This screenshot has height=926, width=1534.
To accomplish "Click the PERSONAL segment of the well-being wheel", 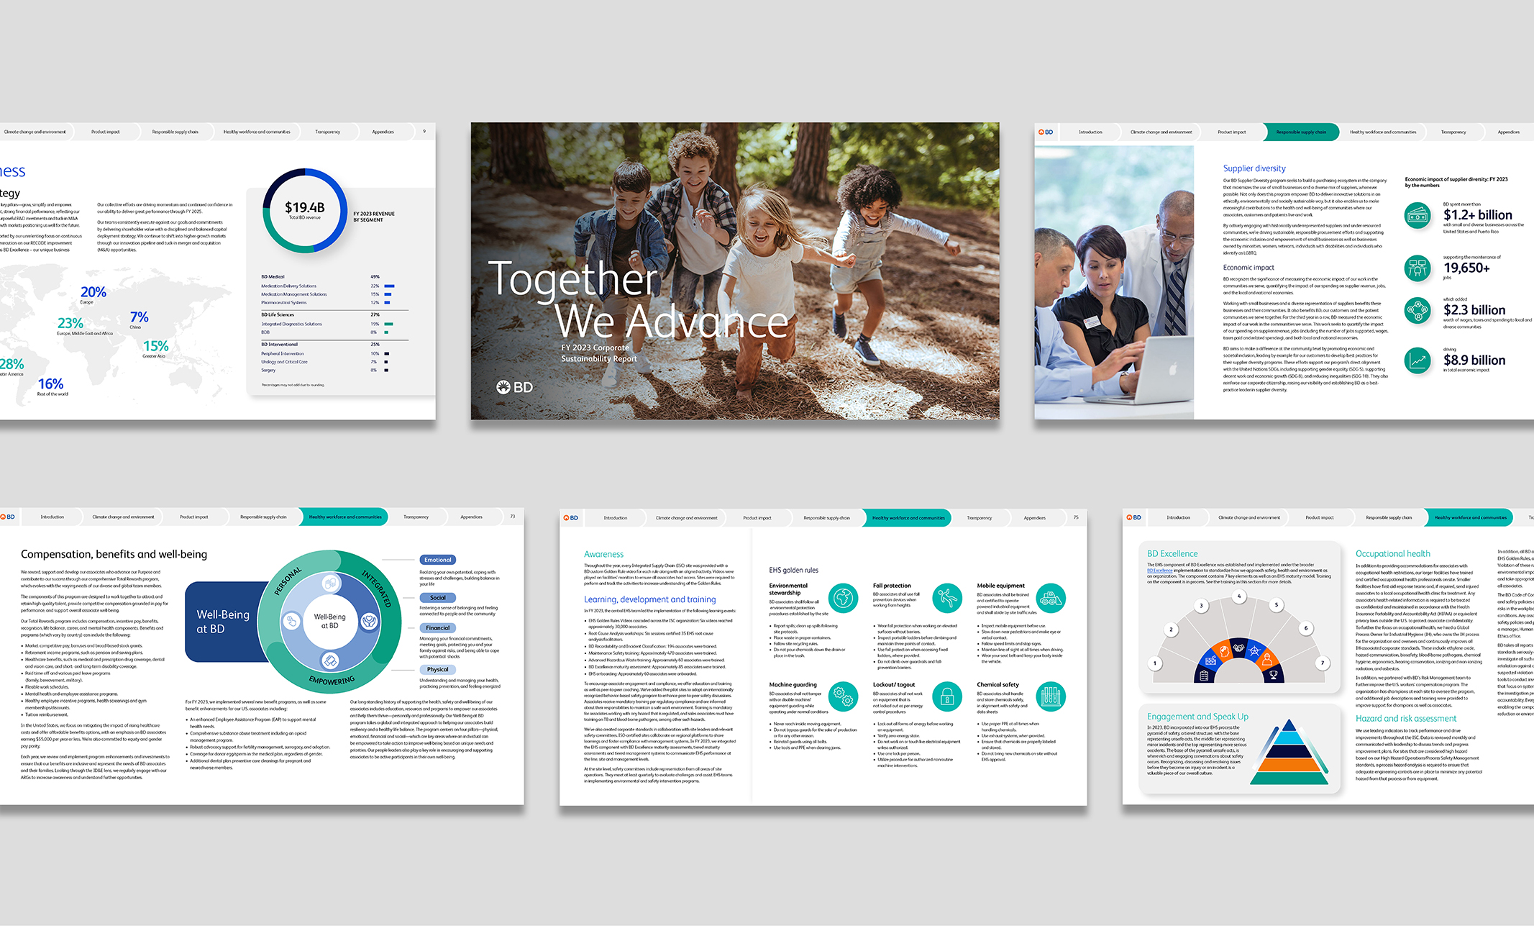I will click(288, 581).
